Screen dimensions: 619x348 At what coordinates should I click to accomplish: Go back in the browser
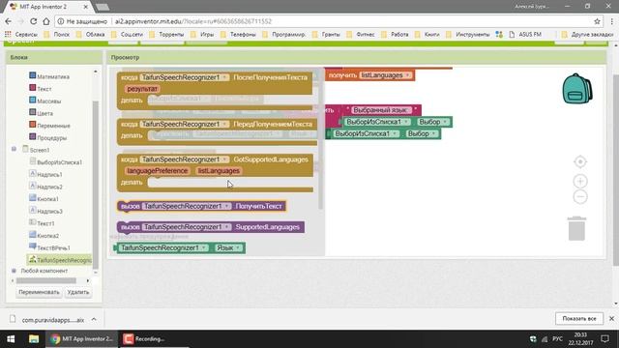tap(9, 21)
